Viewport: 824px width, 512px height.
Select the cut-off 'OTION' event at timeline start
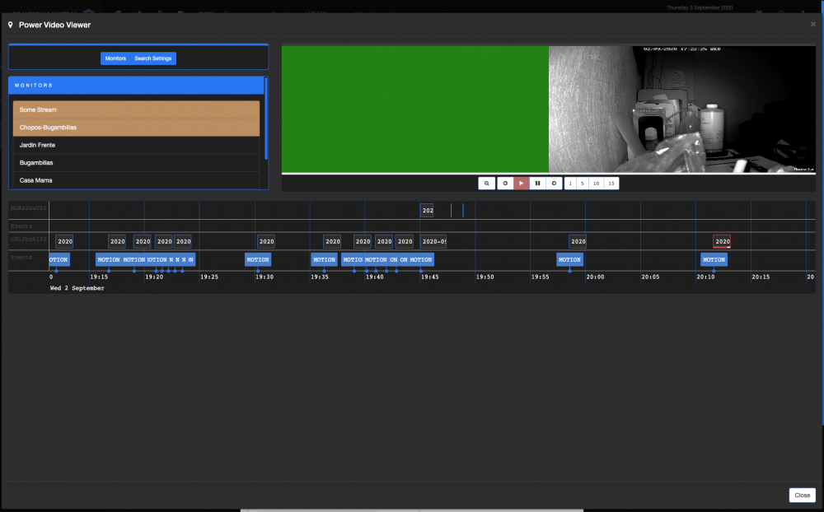59,260
